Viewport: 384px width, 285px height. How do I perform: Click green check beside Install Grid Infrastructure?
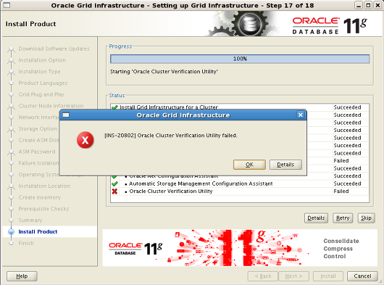(114, 107)
